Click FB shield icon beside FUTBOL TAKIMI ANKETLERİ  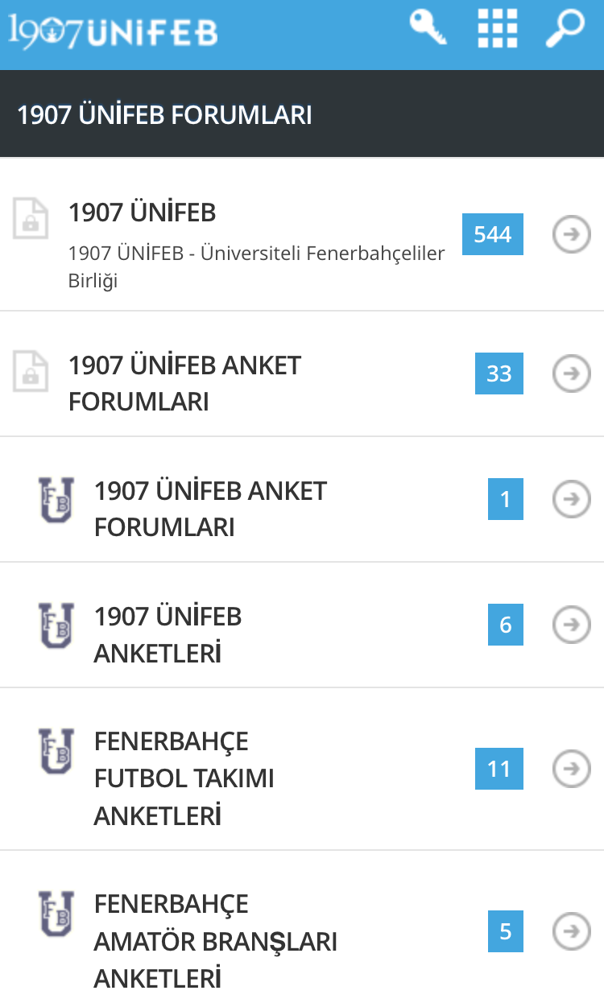click(x=56, y=751)
